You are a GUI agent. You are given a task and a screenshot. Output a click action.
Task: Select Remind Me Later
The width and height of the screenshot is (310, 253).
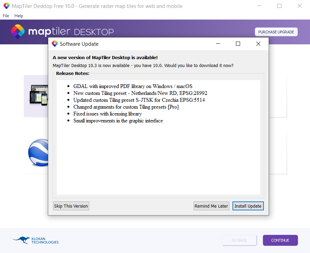(211, 206)
